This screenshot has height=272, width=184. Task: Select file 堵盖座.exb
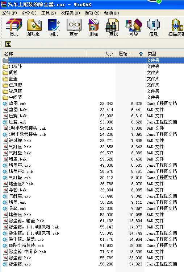coord(20,165)
